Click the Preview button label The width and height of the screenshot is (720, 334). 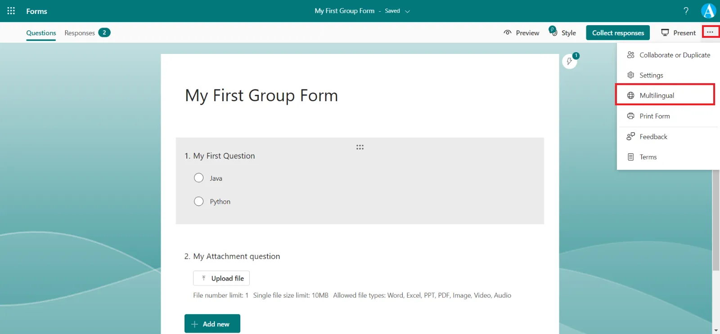click(x=527, y=33)
